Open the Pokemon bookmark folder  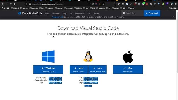(x=49, y=8)
